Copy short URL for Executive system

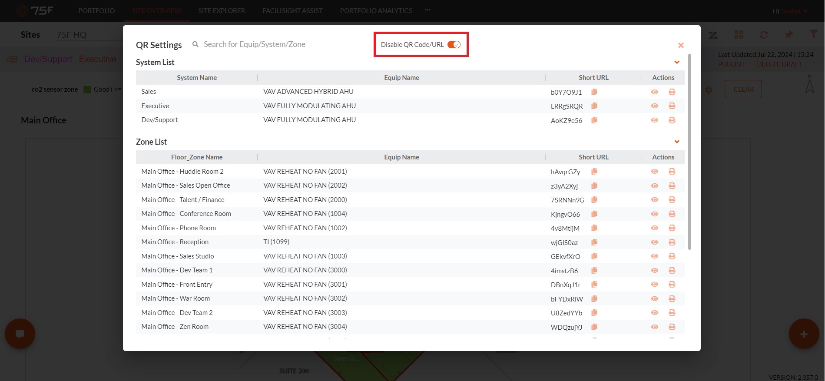pyautogui.click(x=594, y=106)
